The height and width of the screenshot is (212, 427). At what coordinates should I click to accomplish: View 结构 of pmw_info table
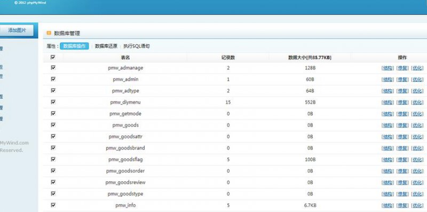pyautogui.click(x=388, y=206)
